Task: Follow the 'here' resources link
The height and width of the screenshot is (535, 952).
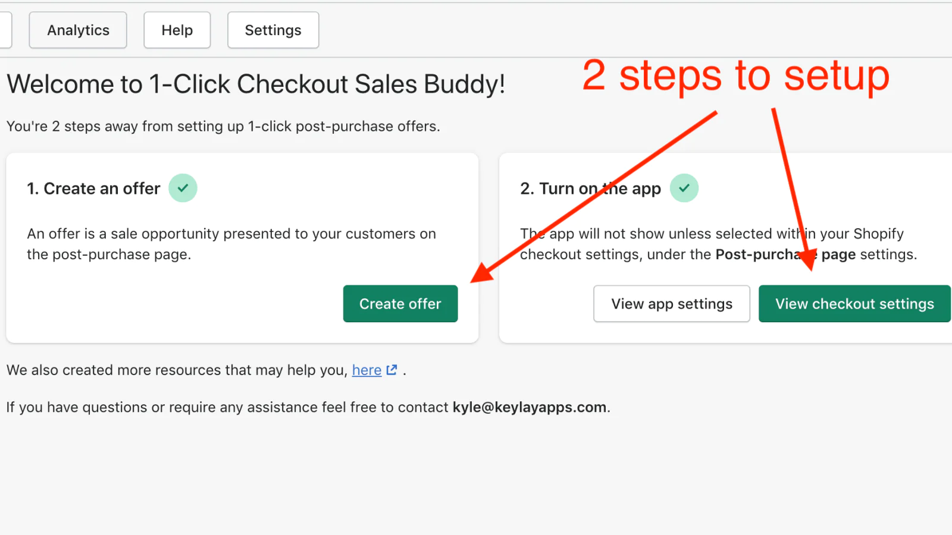Action: coord(367,370)
